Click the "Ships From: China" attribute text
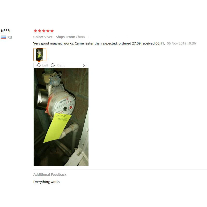This screenshot has height=207, width=207. coord(70,37)
